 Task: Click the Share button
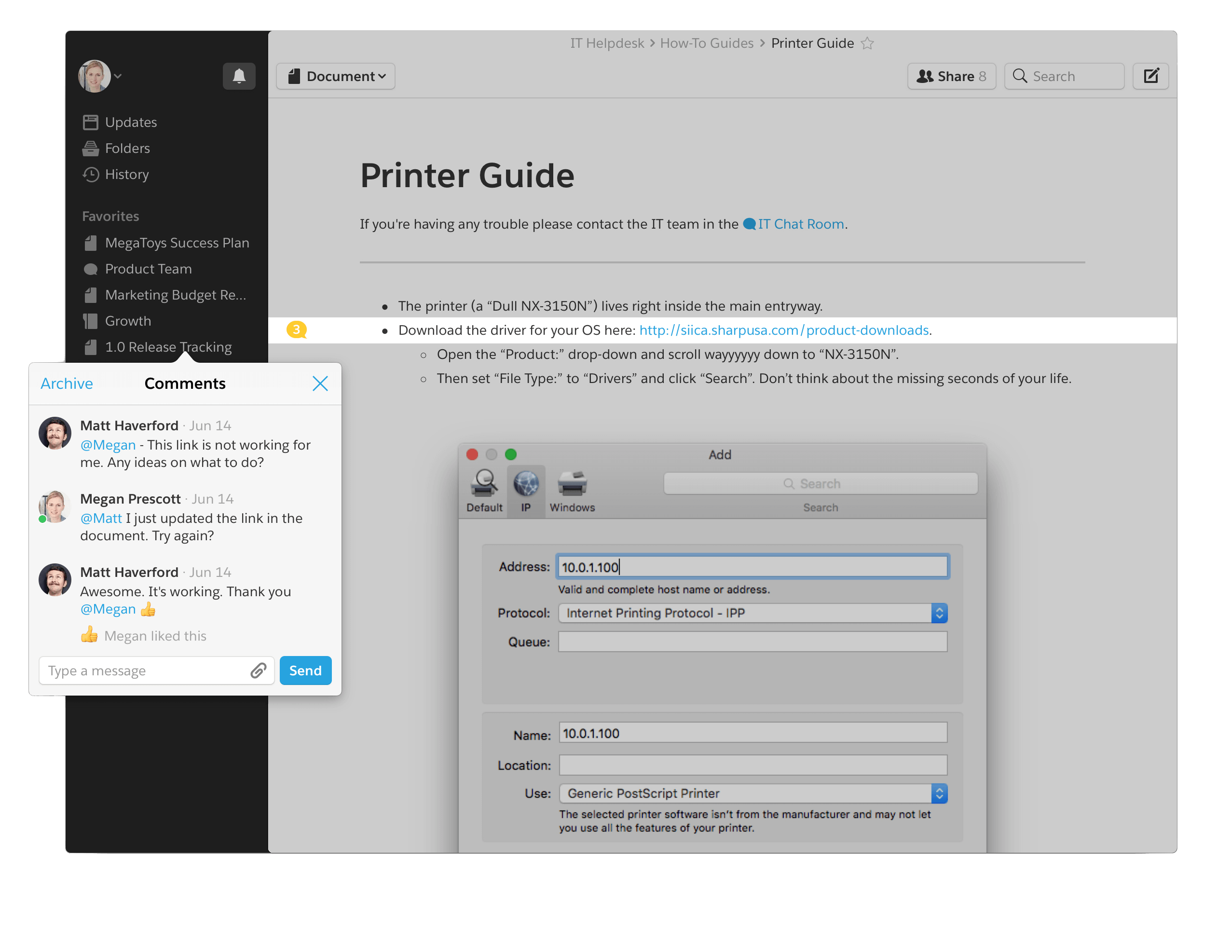coord(951,76)
